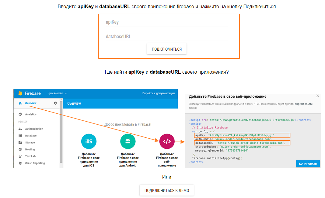Screen dimensions: 325x198
Task: Open the Перейти к документации link
Action: pos(159,93)
